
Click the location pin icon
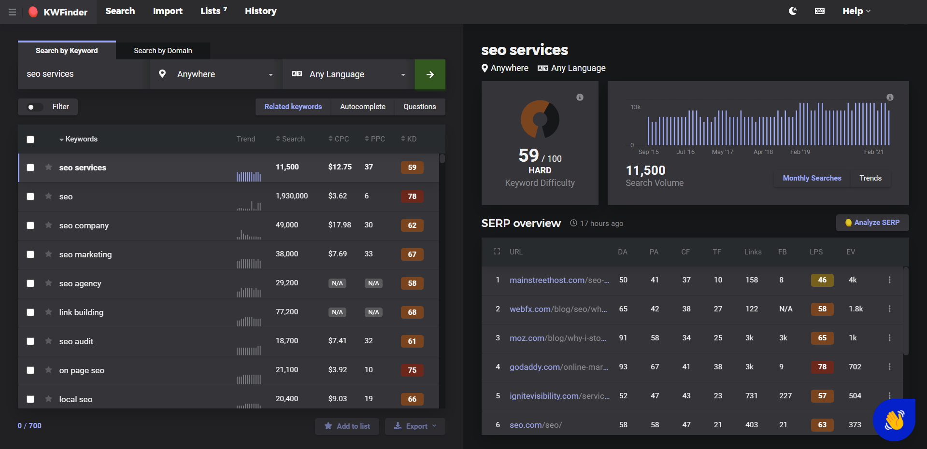162,74
